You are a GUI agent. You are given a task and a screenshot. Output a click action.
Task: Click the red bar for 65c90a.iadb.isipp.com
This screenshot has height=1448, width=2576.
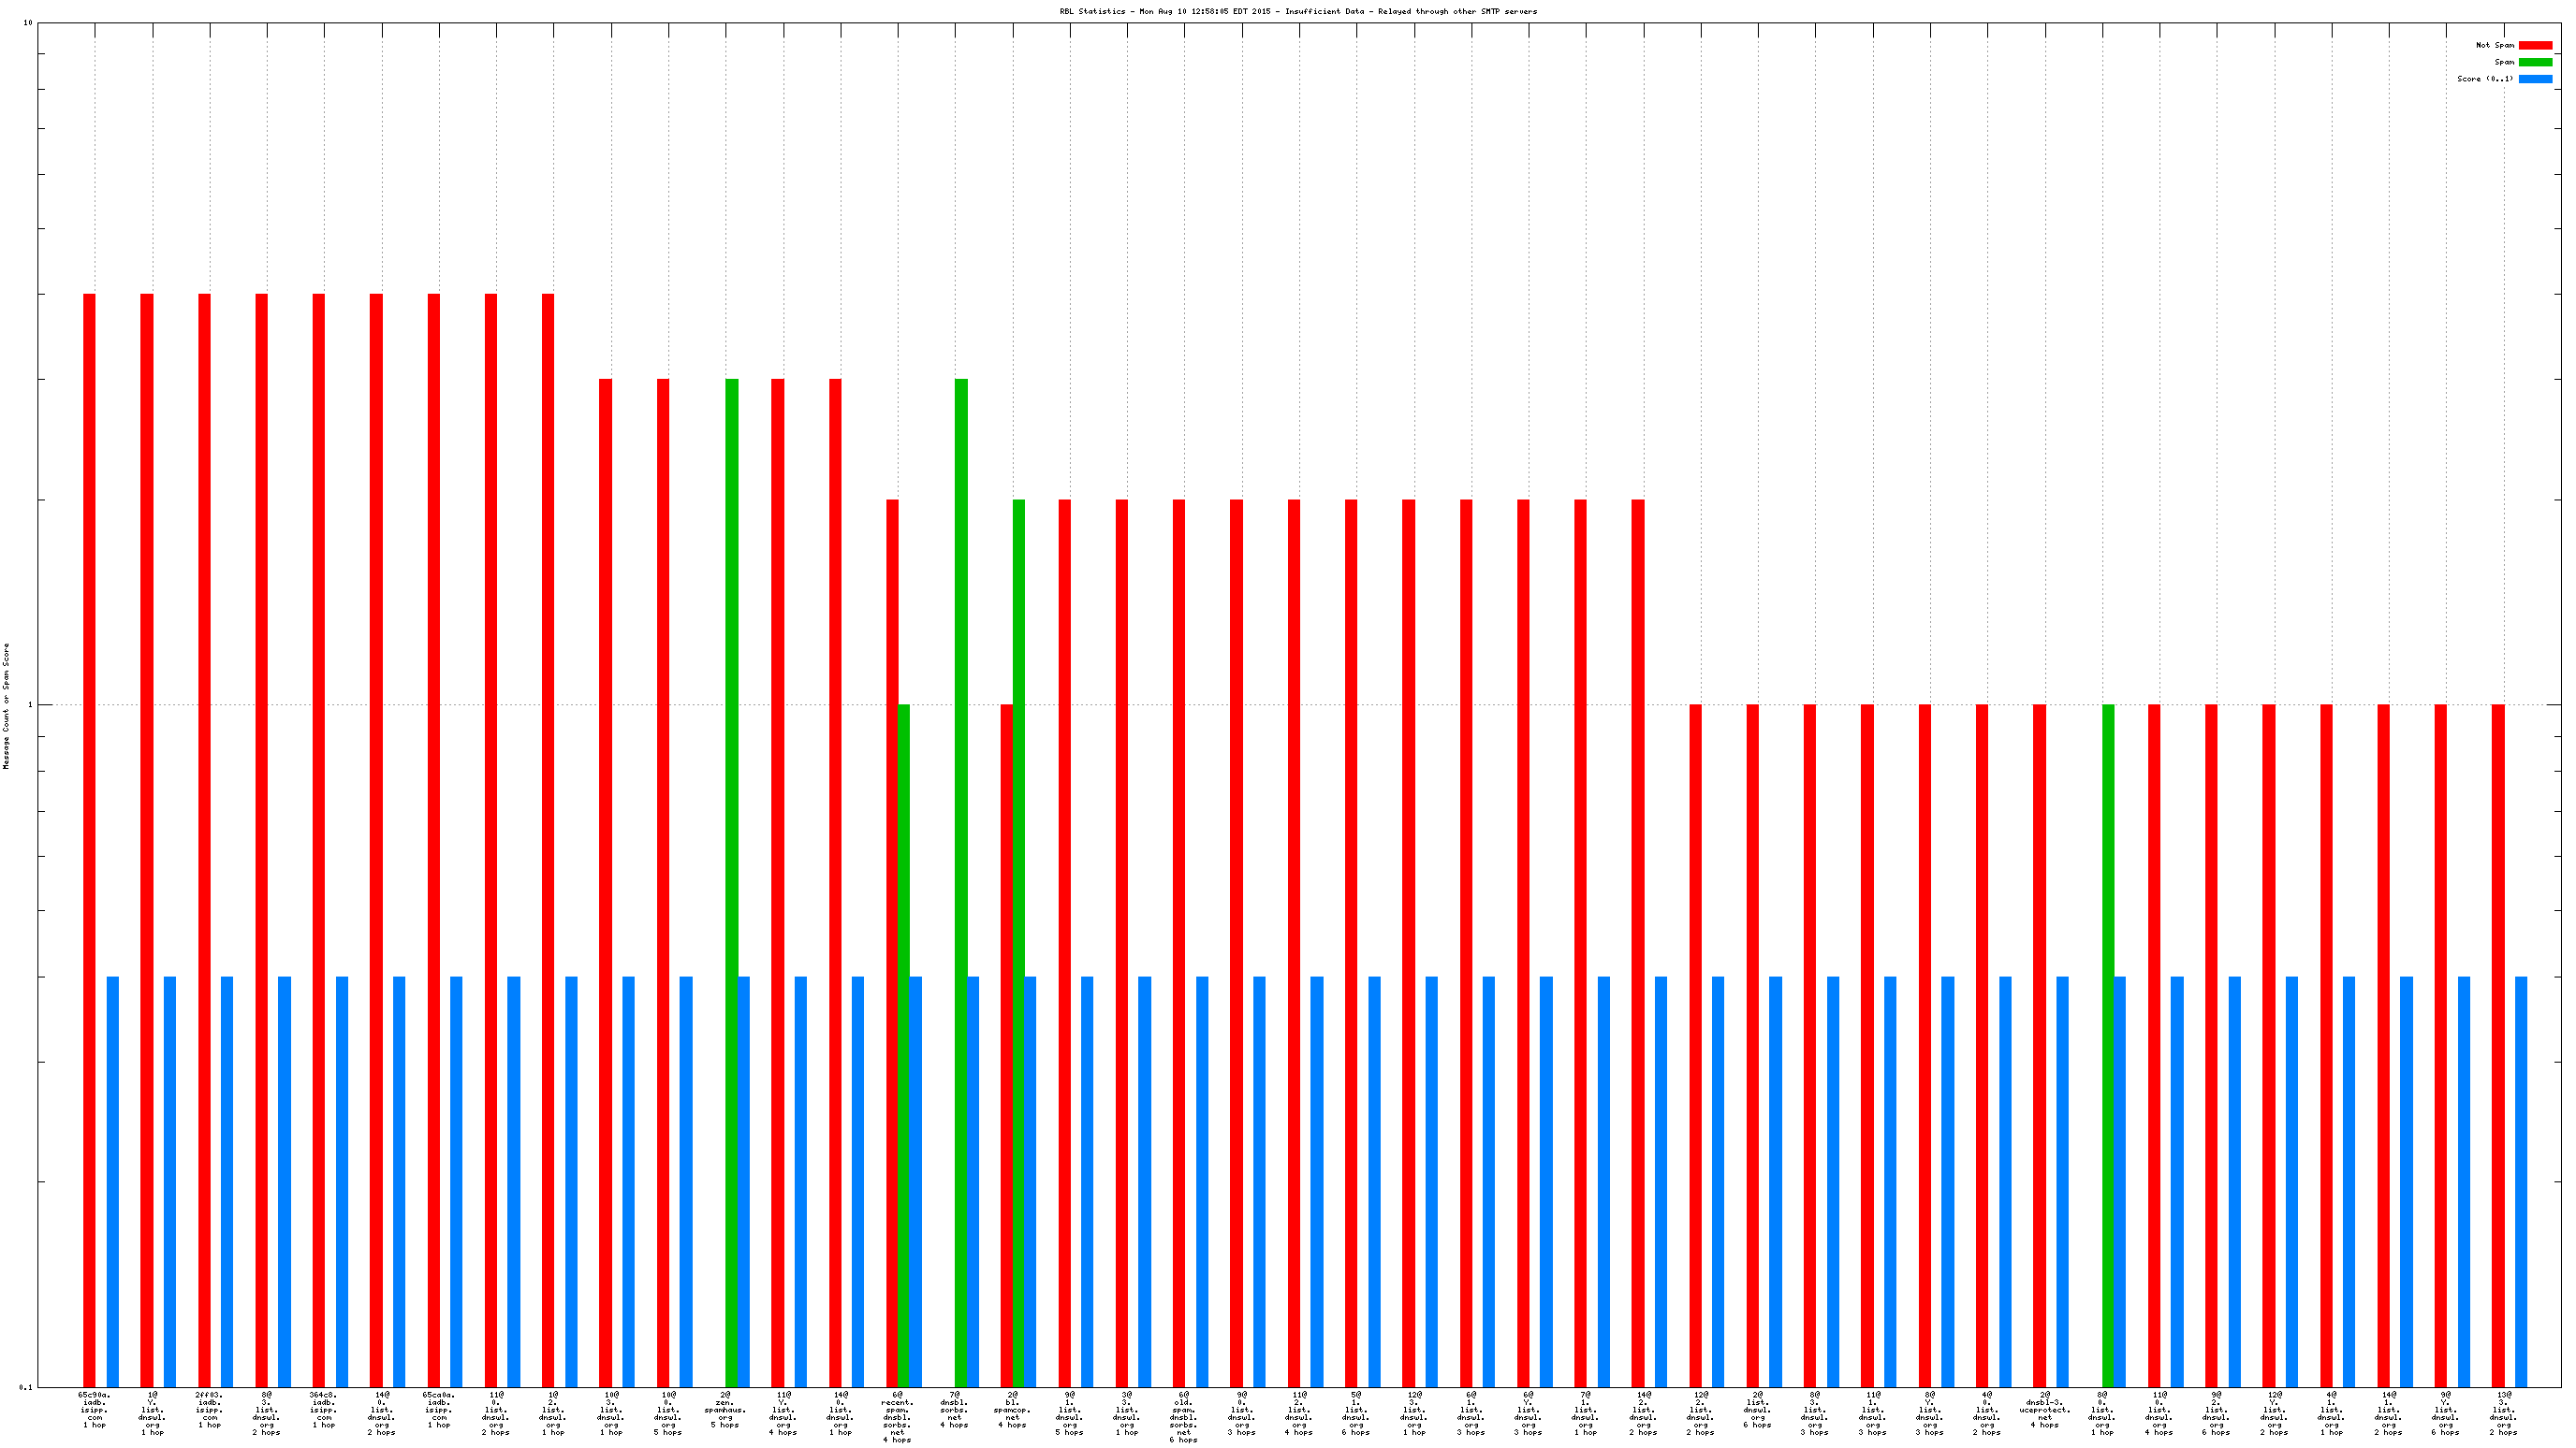89,839
